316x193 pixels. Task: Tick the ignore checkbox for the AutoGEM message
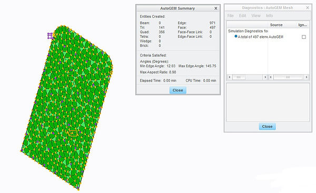pyautogui.click(x=304, y=37)
